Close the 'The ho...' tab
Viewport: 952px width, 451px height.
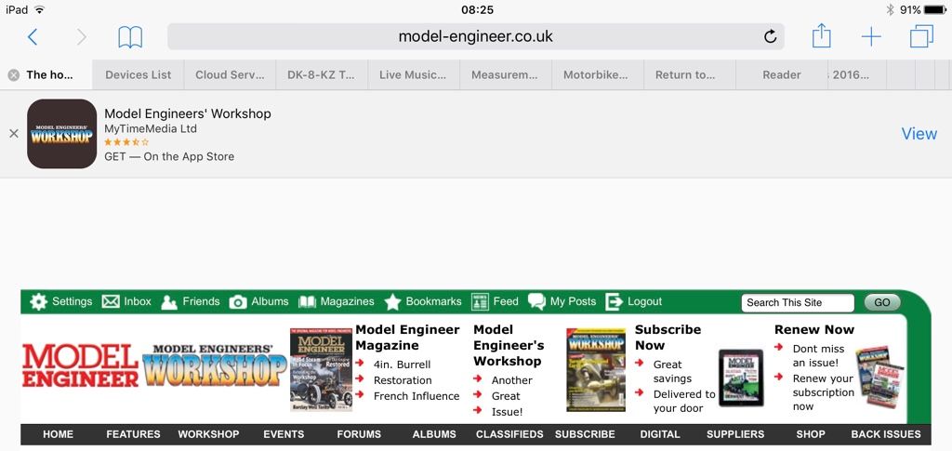tap(13, 75)
